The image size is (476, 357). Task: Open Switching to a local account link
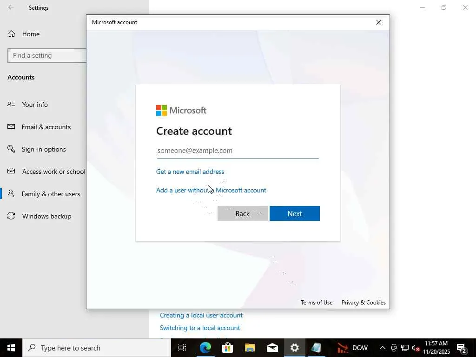[200, 328]
